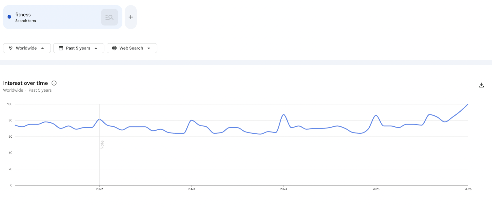Open the info help icon for Interest over time

(54, 83)
